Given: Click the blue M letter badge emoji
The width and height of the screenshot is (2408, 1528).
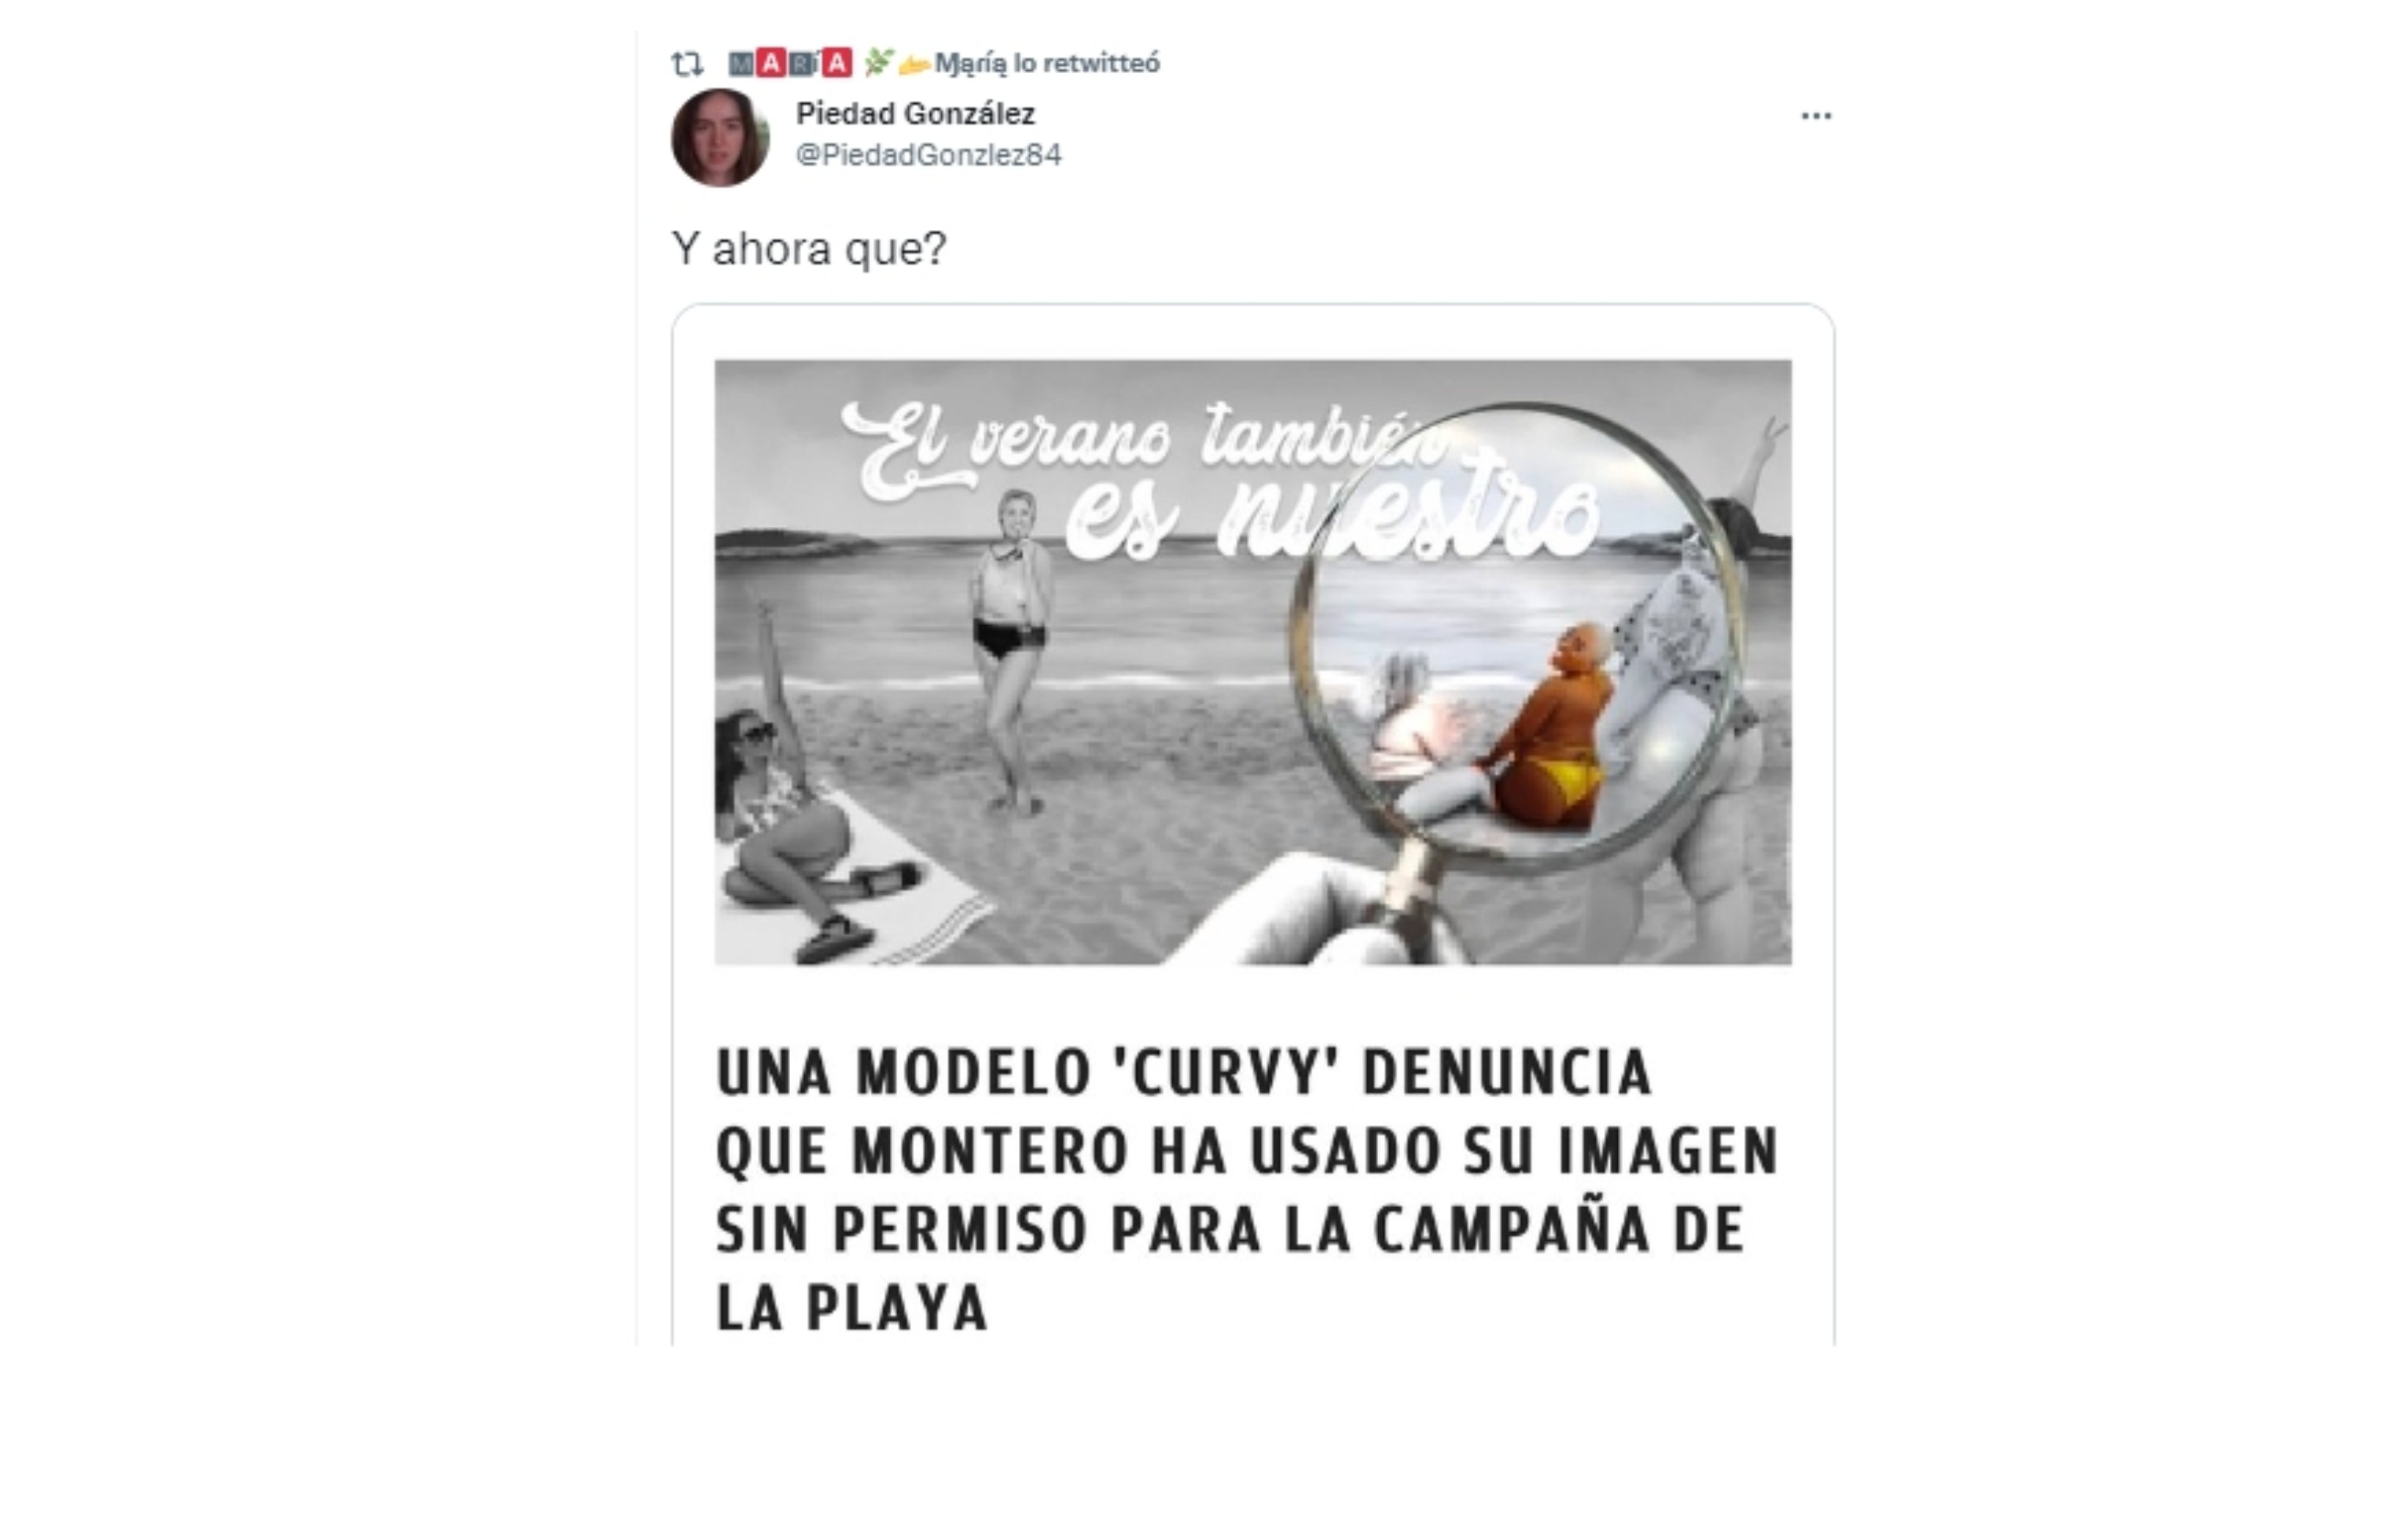Looking at the screenshot, I should click(741, 64).
